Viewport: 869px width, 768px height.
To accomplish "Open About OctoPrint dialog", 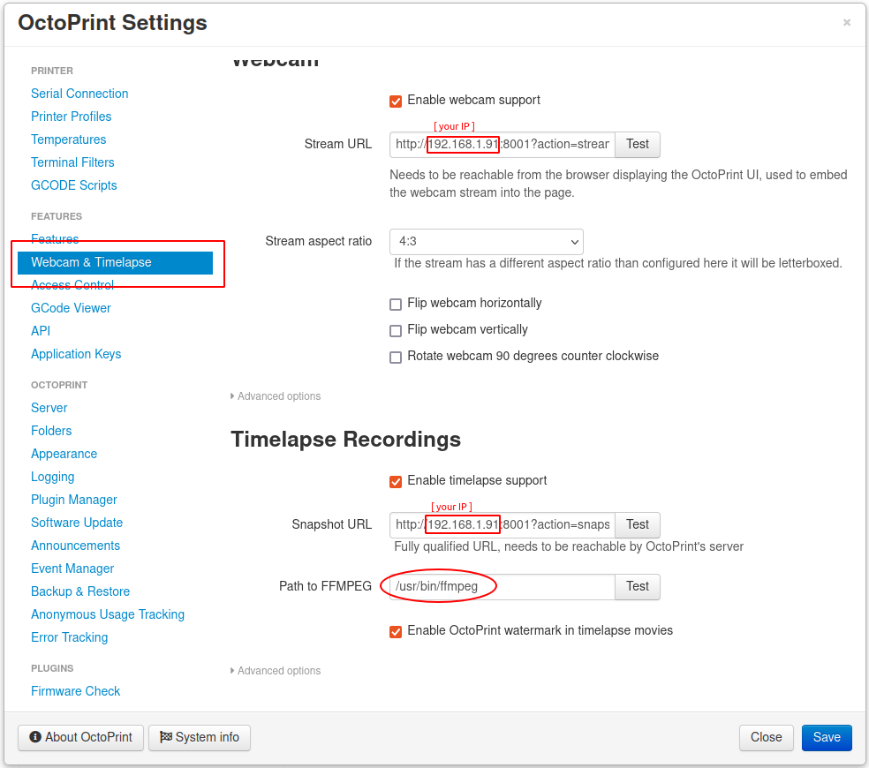I will [80, 737].
